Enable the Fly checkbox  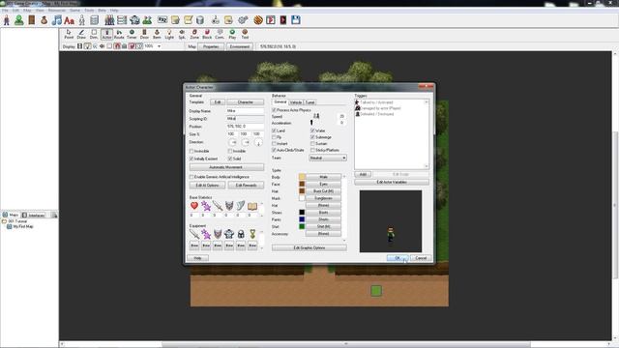coord(274,137)
